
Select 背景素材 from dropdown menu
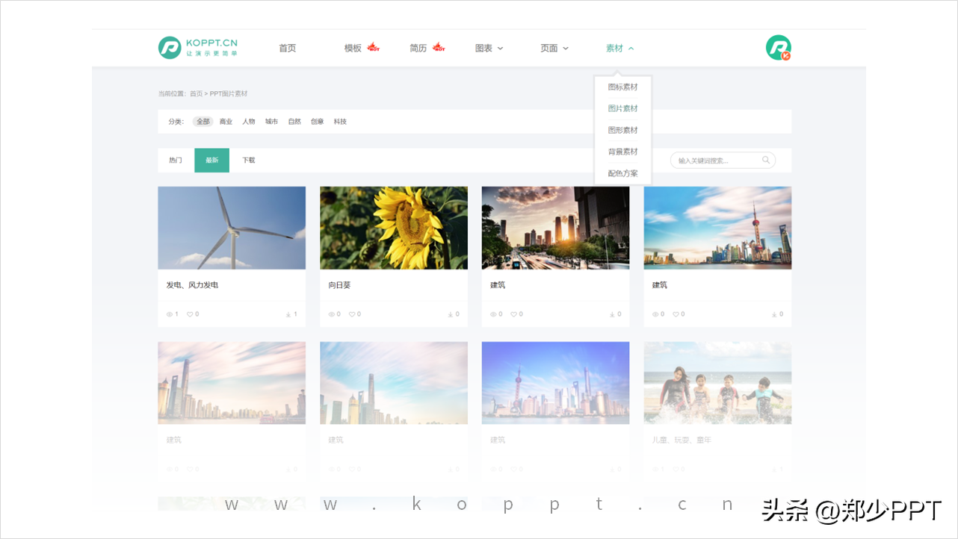(622, 152)
